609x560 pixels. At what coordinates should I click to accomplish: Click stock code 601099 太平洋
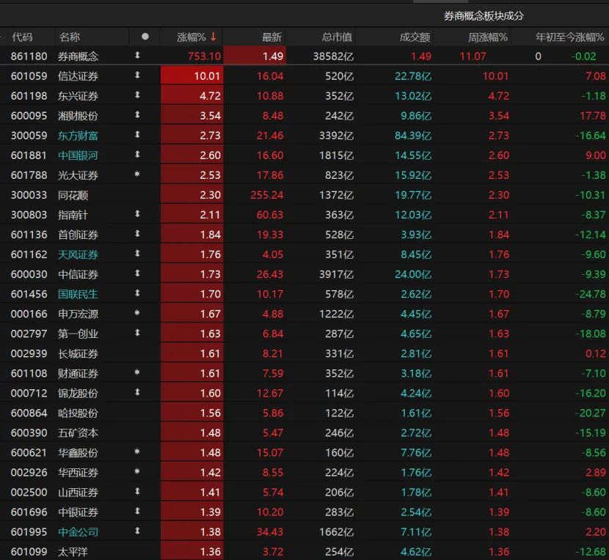pos(29,551)
